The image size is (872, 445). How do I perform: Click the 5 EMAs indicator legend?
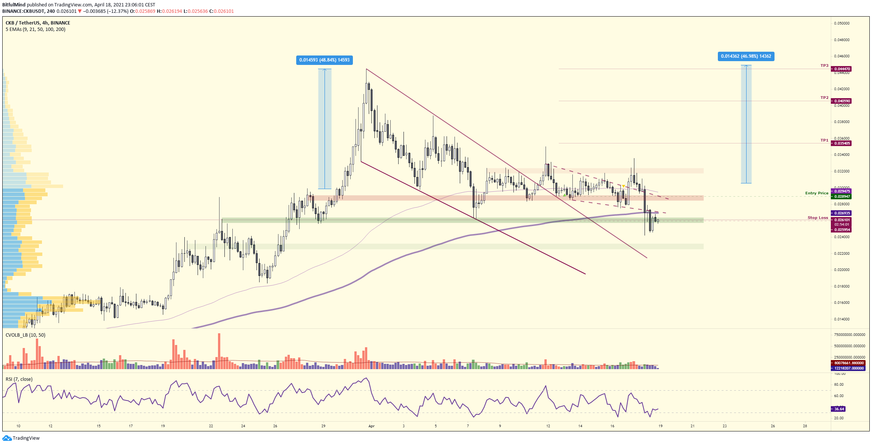pyautogui.click(x=36, y=29)
